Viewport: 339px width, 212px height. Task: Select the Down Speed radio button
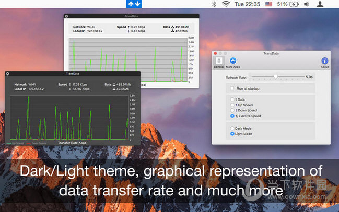[232, 110]
